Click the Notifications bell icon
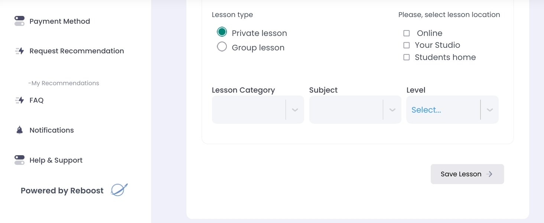The height and width of the screenshot is (223, 544). (x=19, y=130)
